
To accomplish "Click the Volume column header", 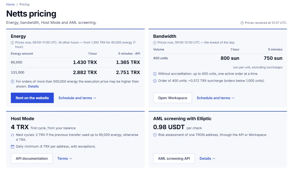I will (159, 49).
